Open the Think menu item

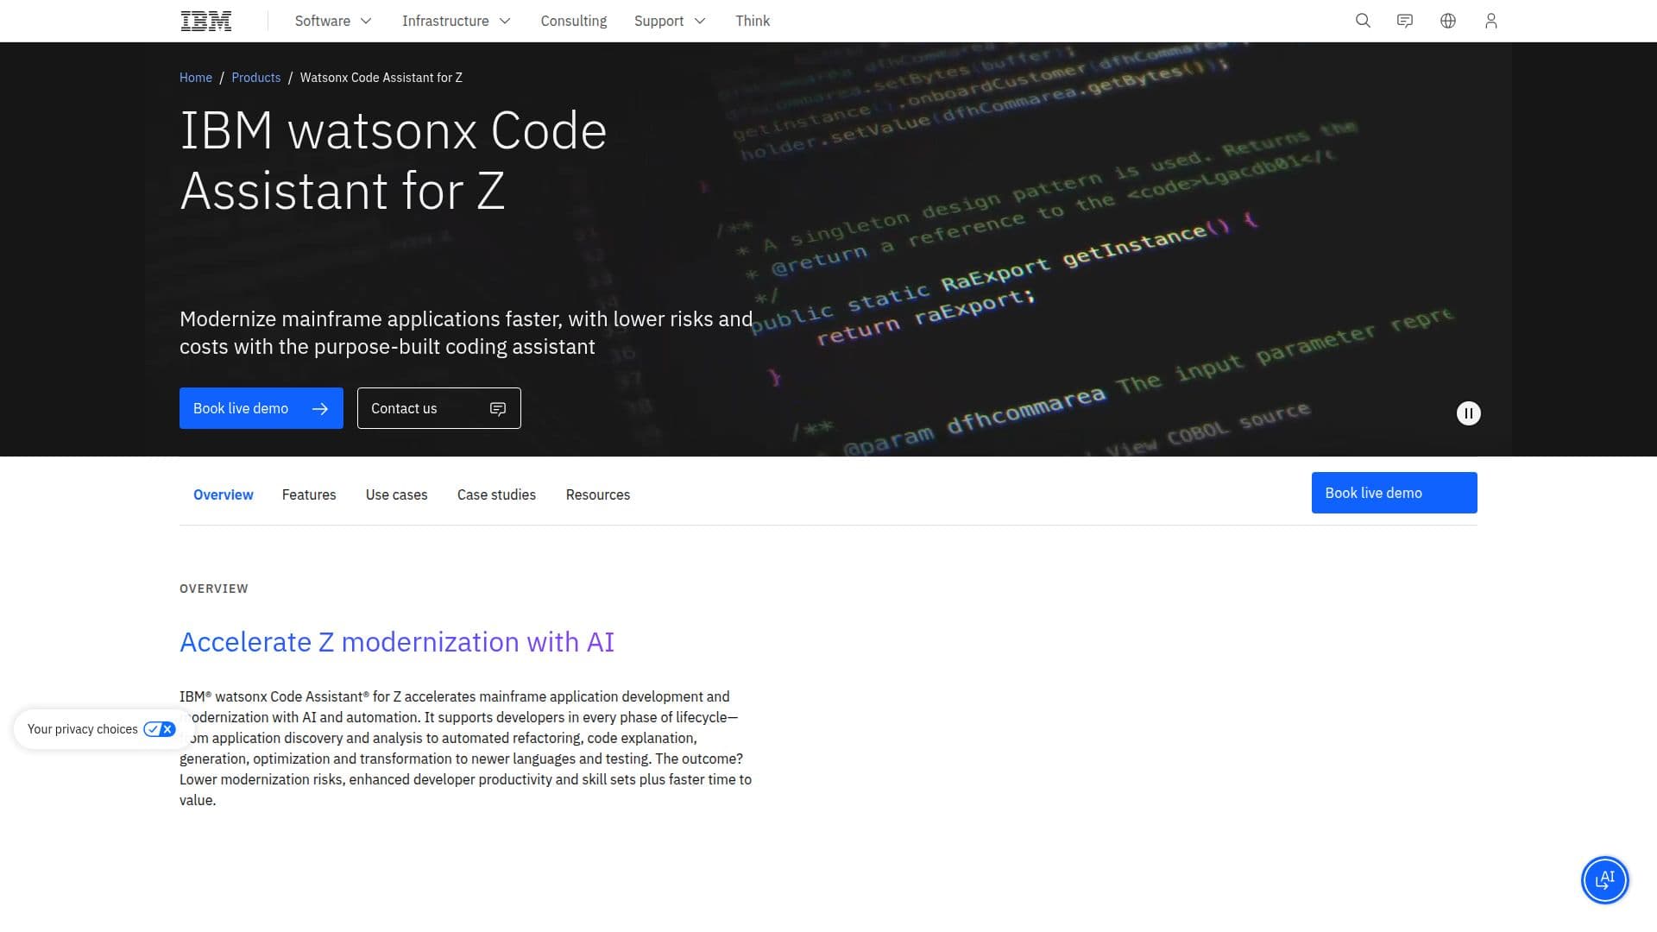coord(753,21)
